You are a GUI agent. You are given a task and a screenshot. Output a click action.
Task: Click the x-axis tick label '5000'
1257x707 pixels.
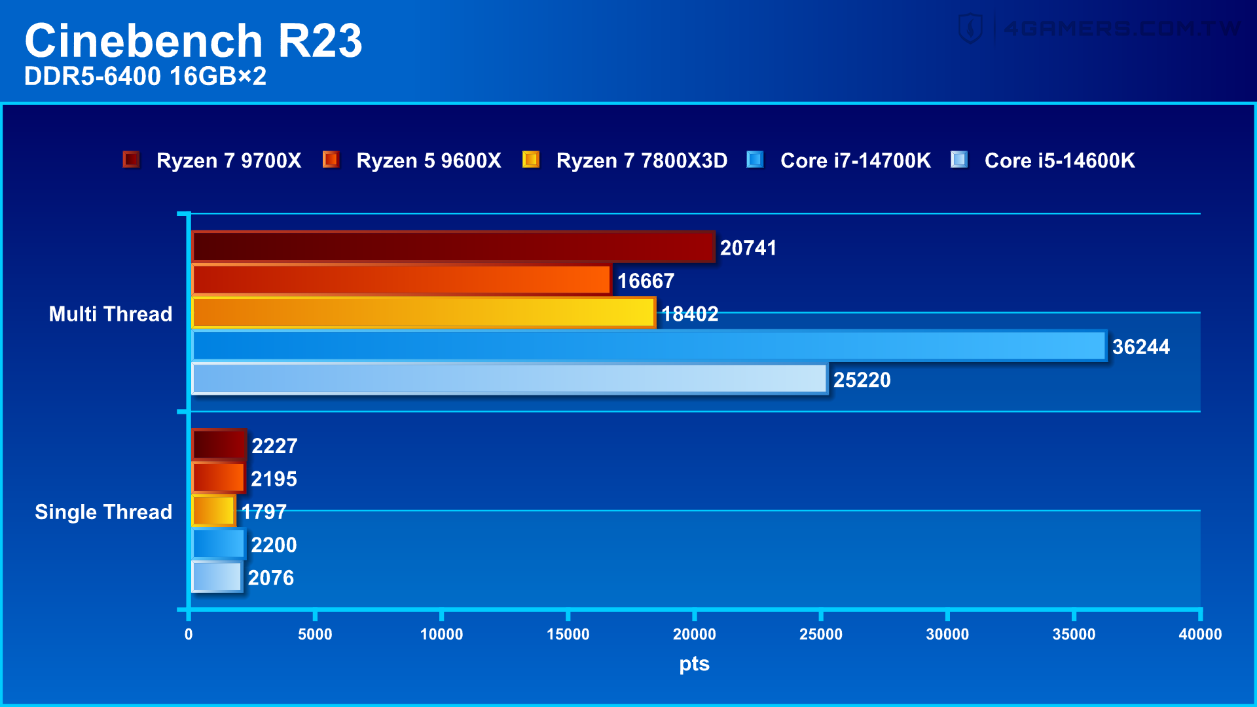[315, 634]
